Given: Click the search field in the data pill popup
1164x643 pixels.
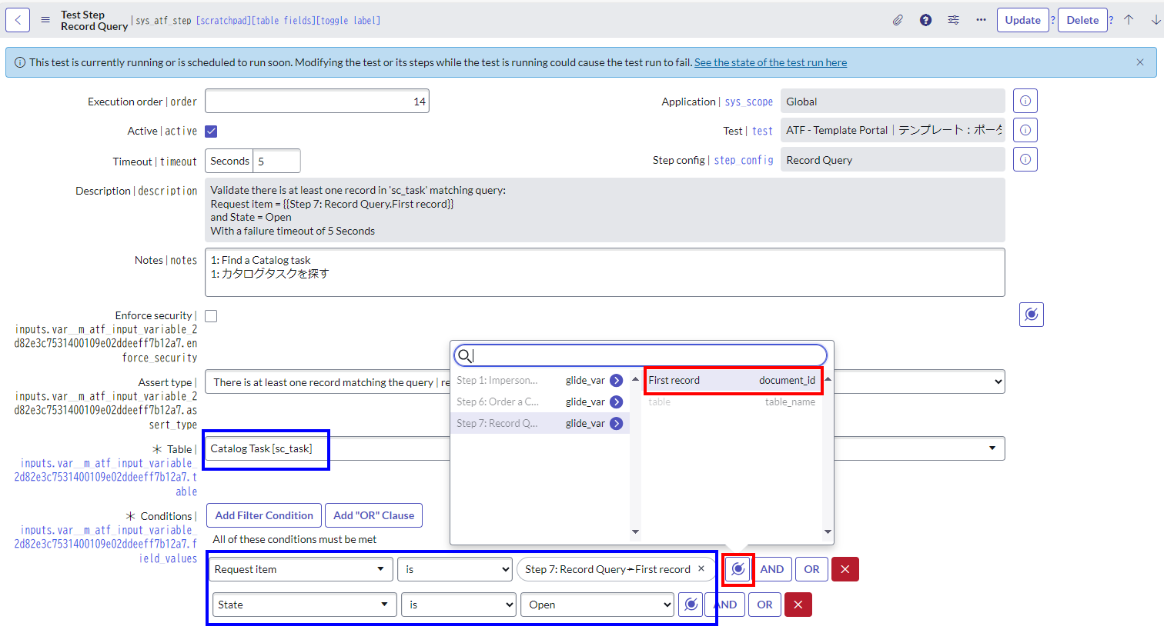Looking at the screenshot, I should click(639, 355).
